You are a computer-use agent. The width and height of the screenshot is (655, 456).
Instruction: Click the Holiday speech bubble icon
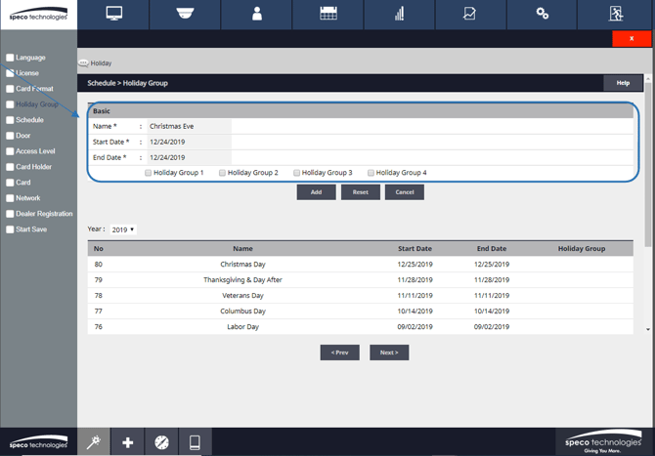pyautogui.click(x=83, y=63)
